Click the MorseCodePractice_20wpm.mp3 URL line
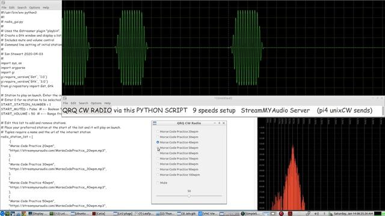This screenshot has height=216, width=385. click(x=58, y=151)
